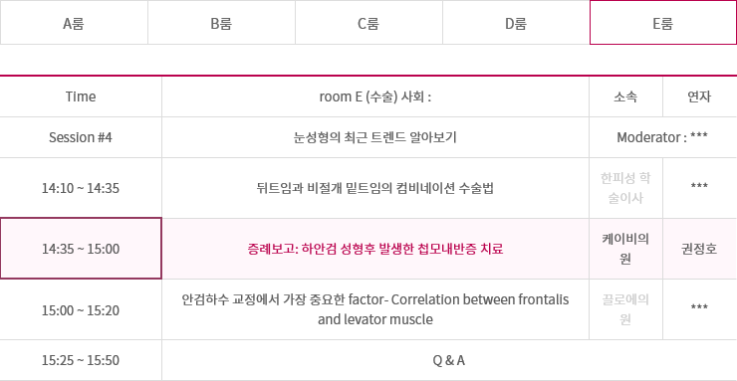
Task: Click the Moderator : *** cell
Action: 662,137
